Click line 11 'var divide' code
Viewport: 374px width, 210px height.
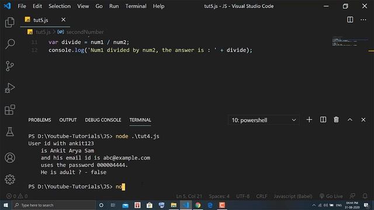click(89, 42)
